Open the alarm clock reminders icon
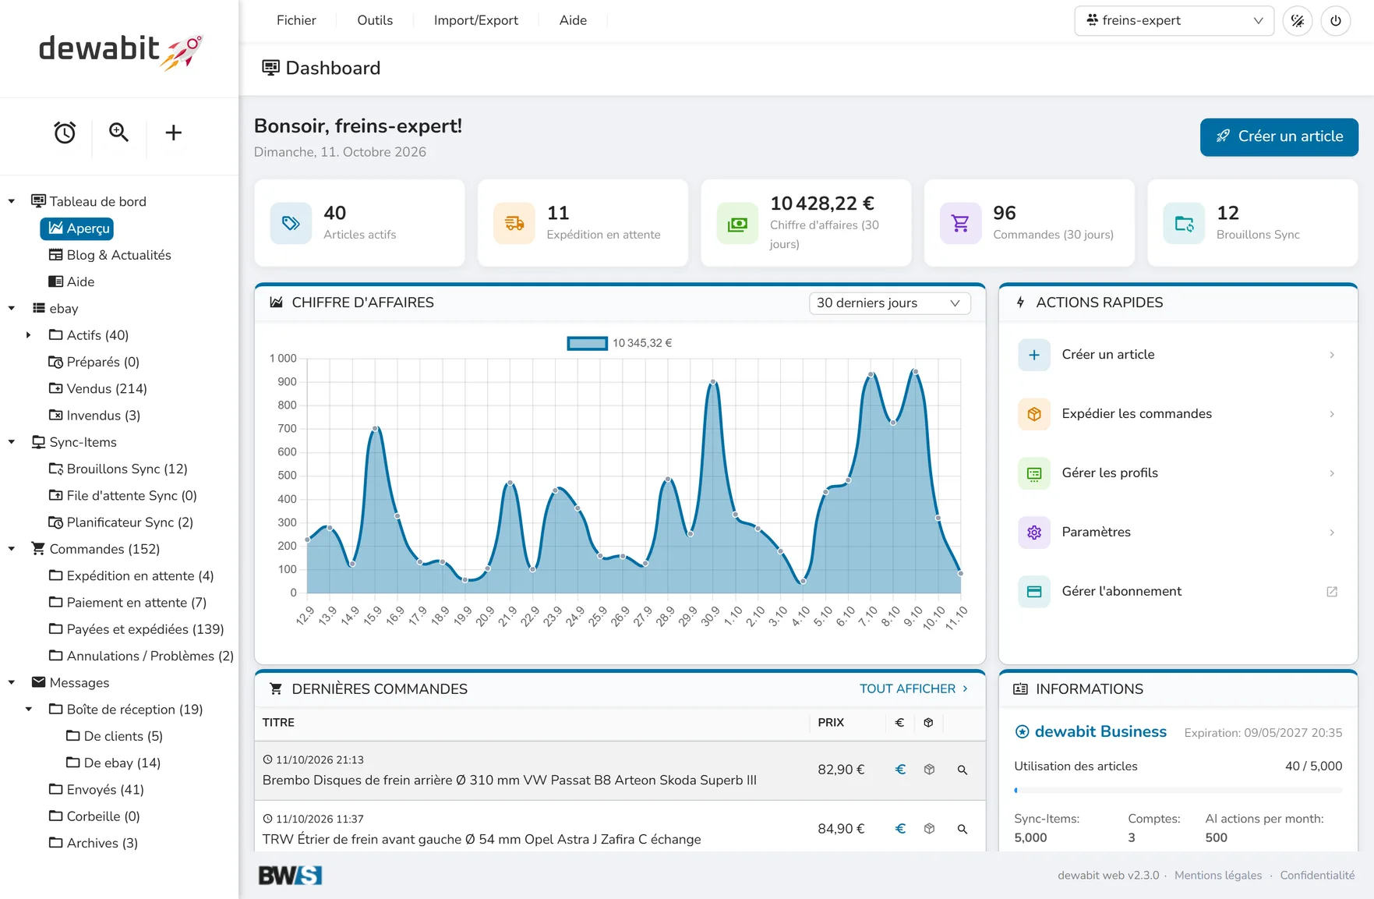 [65, 133]
